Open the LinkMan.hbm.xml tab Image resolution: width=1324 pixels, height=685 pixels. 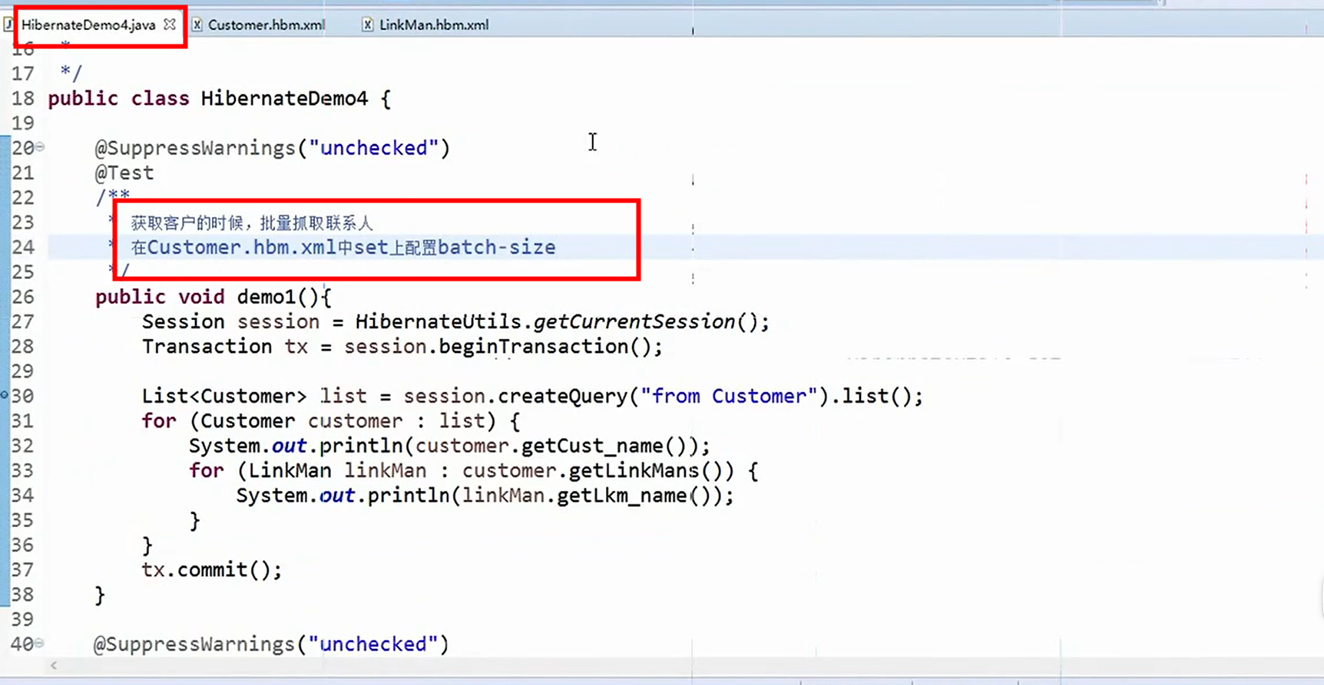click(433, 25)
